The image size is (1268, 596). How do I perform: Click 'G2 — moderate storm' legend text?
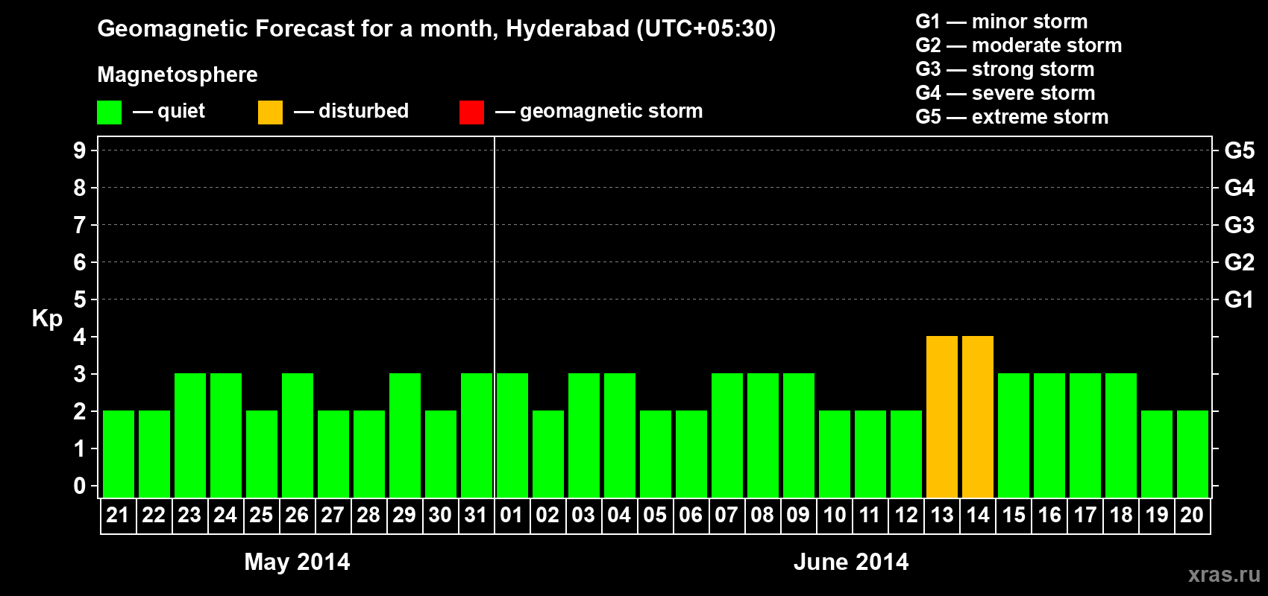point(1019,45)
